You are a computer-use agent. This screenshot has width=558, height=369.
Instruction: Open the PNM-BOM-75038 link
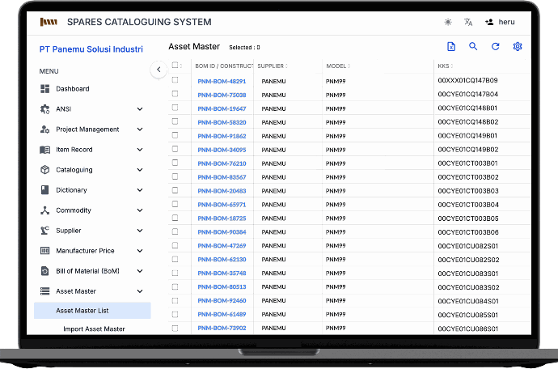point(222,95)
